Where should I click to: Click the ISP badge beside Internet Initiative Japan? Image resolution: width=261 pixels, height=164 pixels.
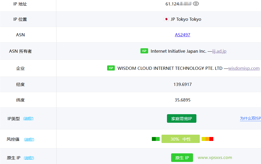pyautogui.click(x=144, y=51)
